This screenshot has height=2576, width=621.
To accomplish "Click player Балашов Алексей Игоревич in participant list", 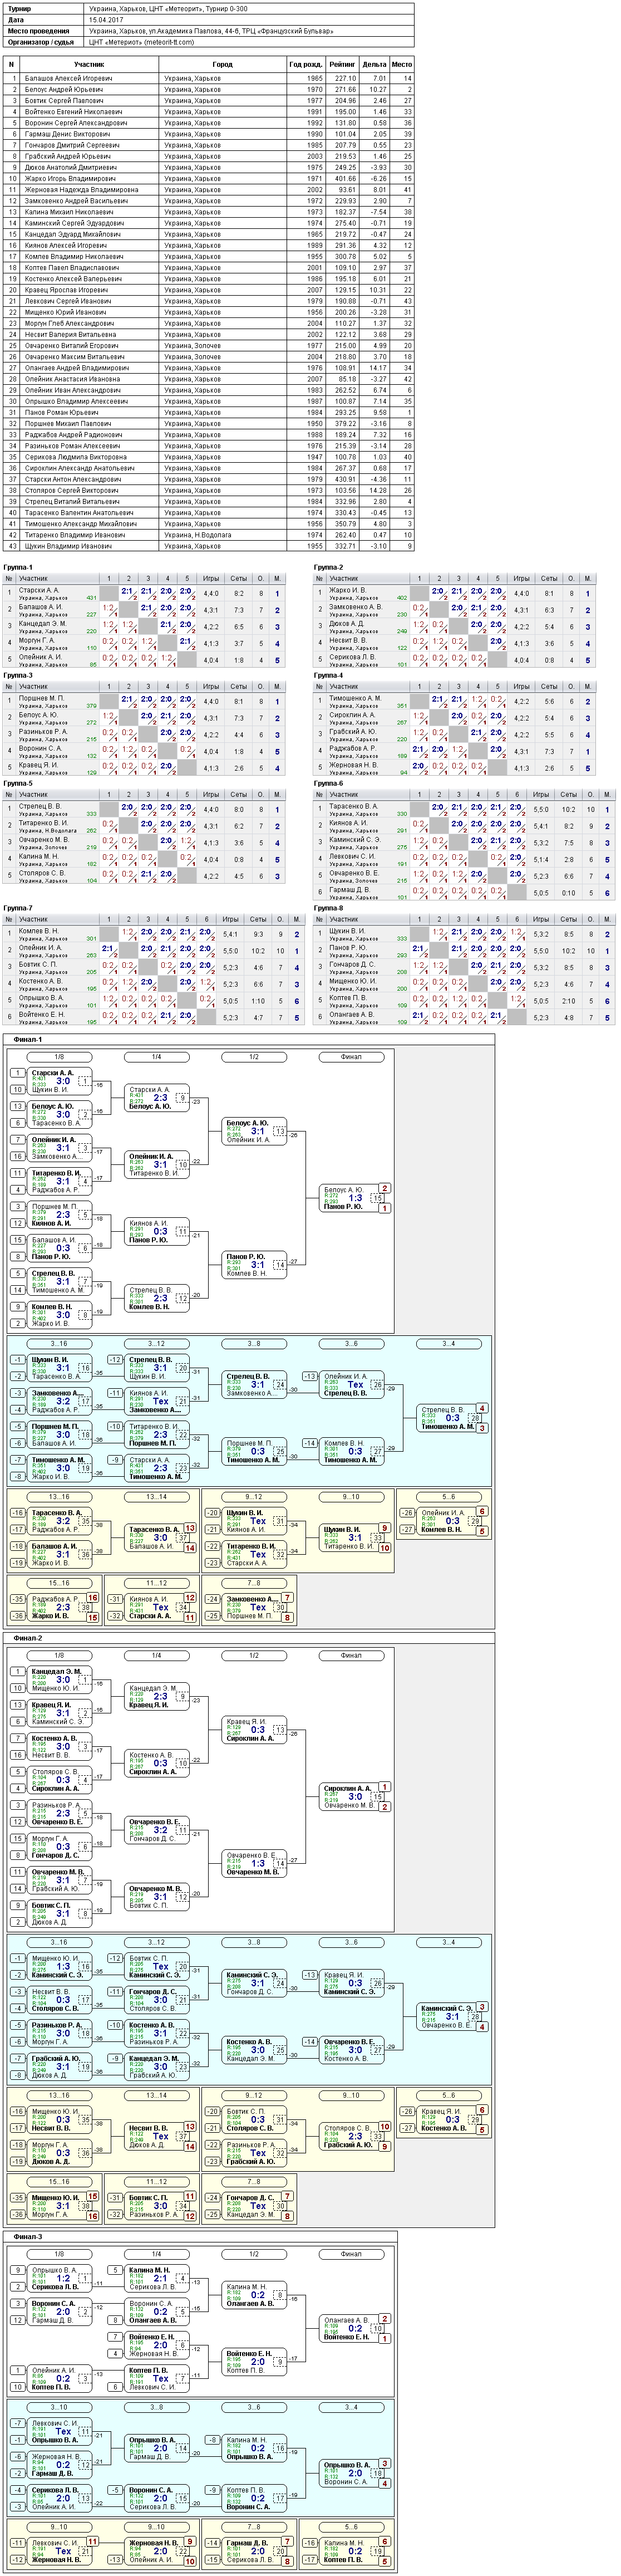I will coord(68,78).
